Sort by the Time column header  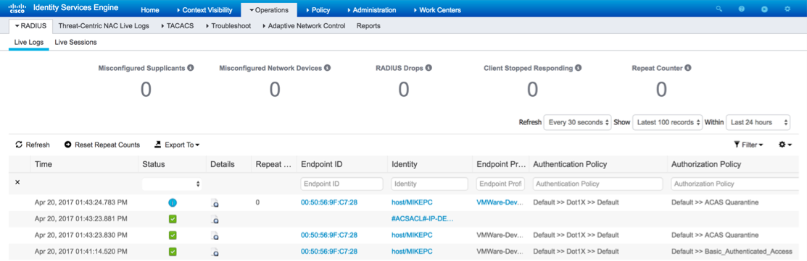[x=44, y=165]
